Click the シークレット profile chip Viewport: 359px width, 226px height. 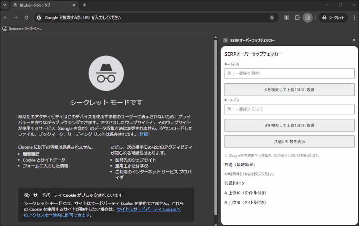point(333,18)
